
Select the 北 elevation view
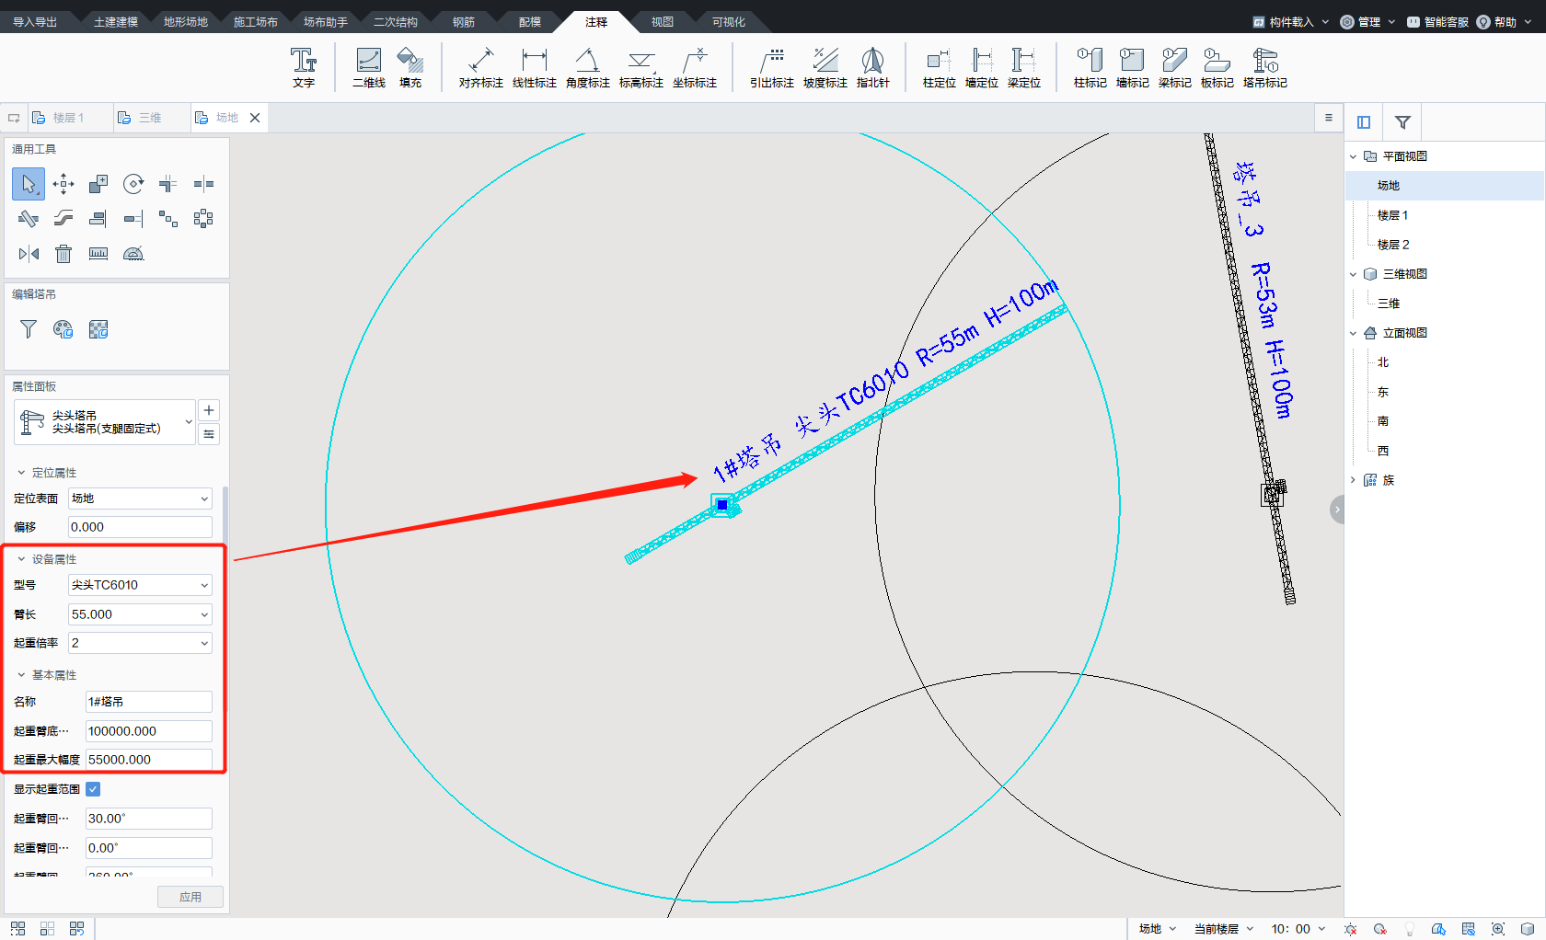pyautogui.click(x=1383, y=362)
